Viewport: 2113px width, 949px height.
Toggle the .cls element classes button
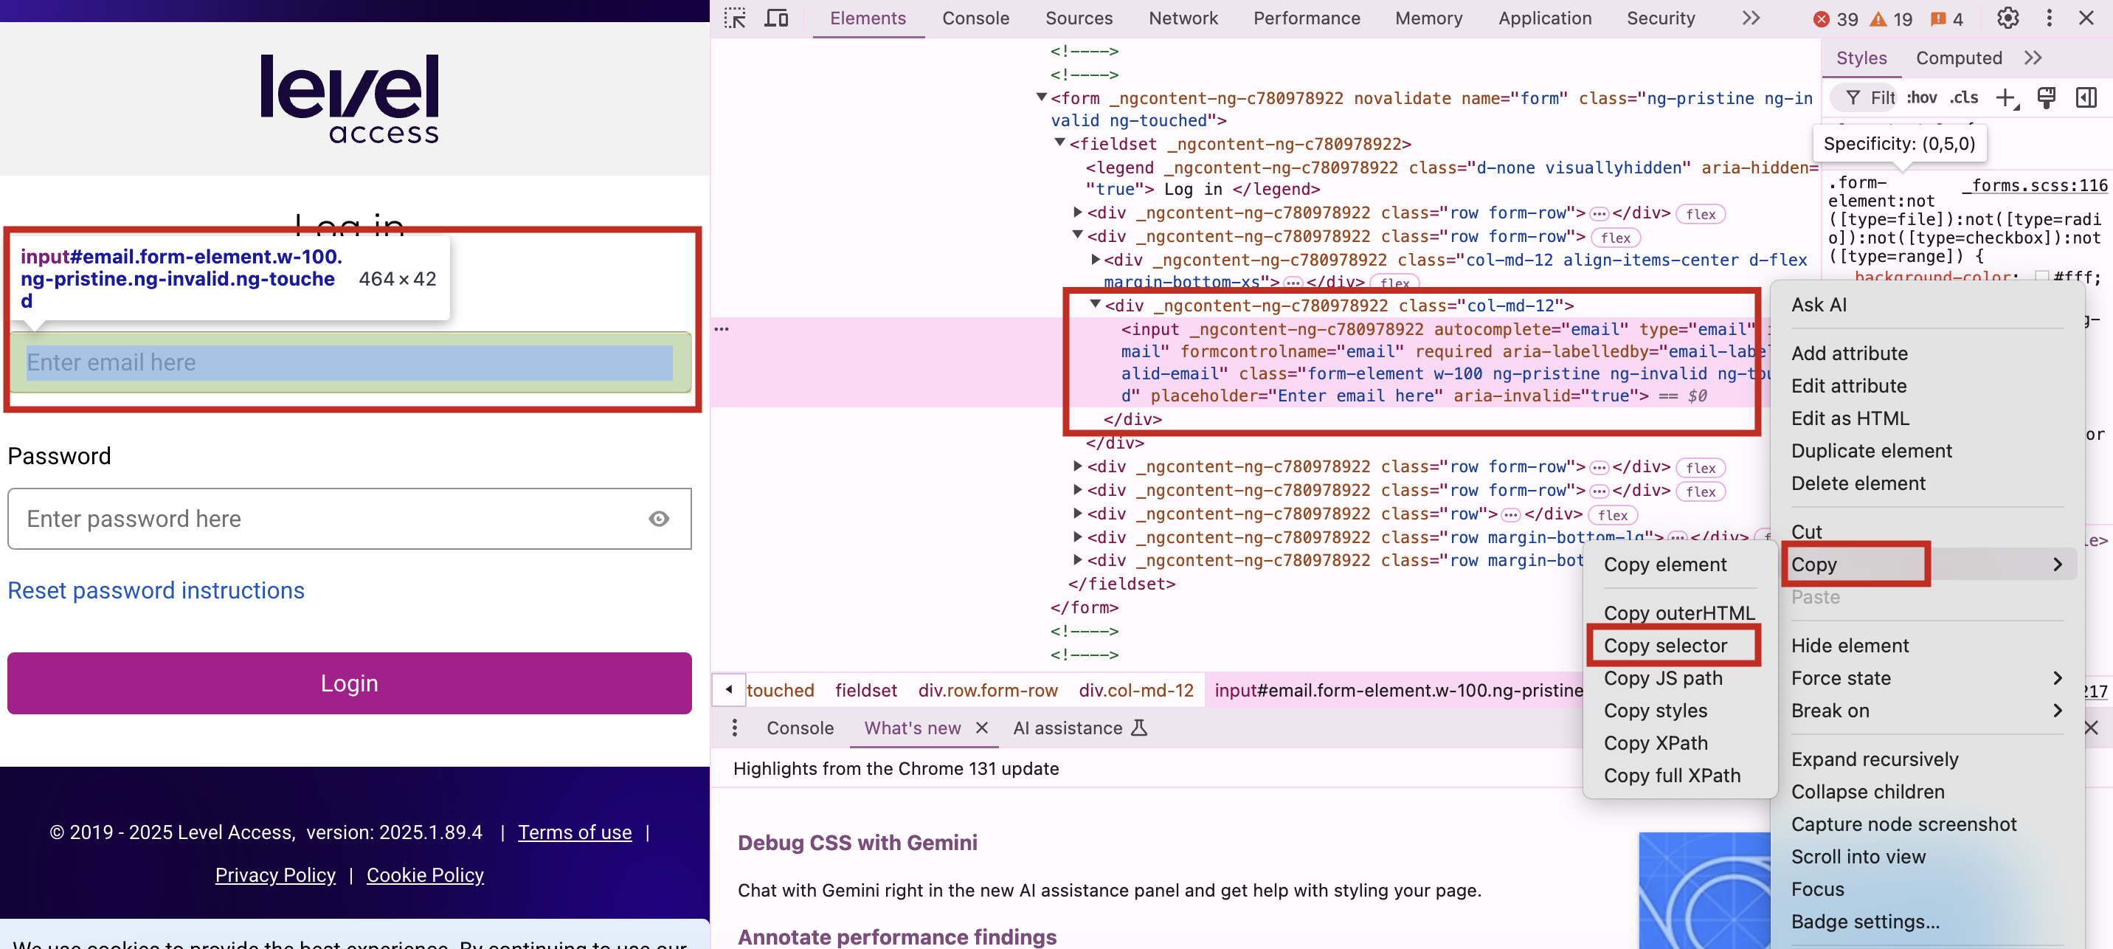click(1964, 97)
